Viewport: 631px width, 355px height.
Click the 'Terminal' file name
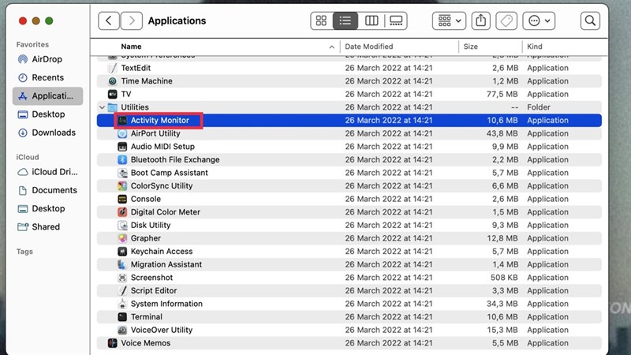147,317
